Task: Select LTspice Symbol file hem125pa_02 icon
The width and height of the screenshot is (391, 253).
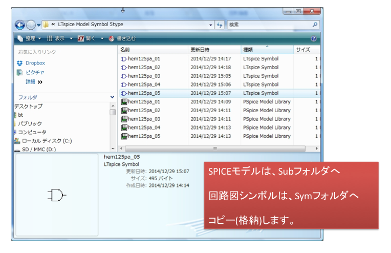Action: [124, 68]
